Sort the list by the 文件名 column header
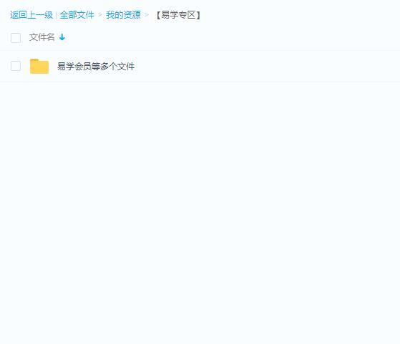Viewport: 400px width, 344px height. tap(42, 37)
